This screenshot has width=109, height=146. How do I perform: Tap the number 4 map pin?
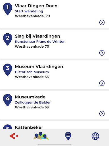[x=8, y=100]
